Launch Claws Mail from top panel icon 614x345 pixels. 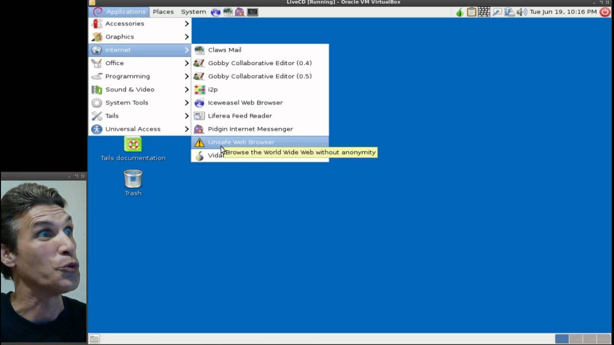[228, 12]
